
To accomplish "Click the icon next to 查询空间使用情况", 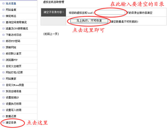I will (3, 22).
